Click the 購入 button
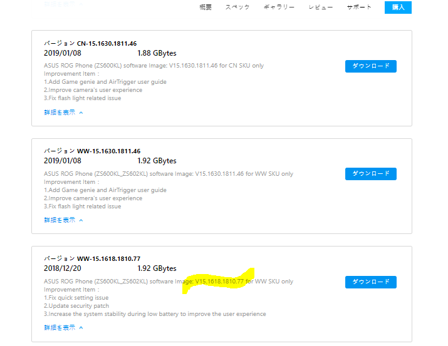This screenshot has height=346, width=448. (x=398, y=8)
